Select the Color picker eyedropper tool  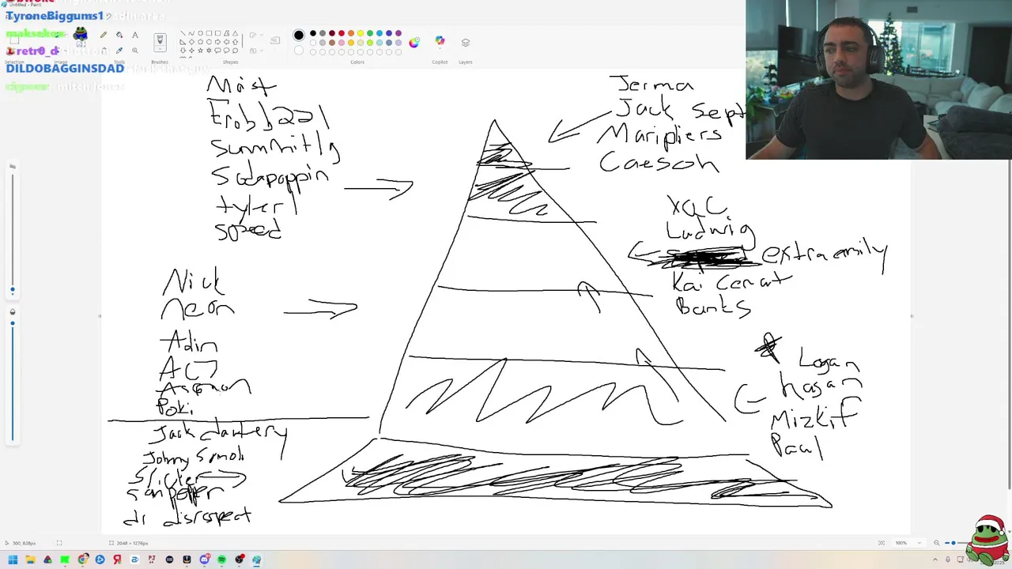[x=119, y=51]
